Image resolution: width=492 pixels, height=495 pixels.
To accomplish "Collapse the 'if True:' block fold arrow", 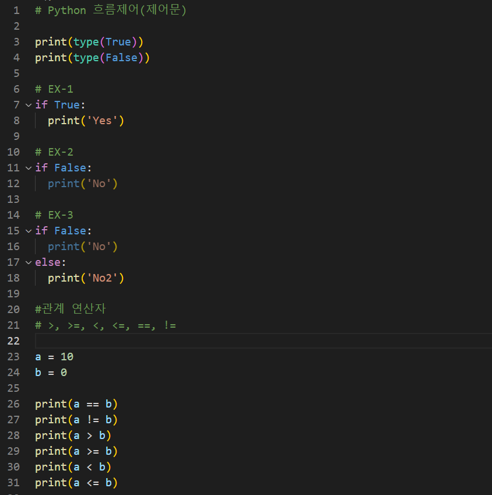I will (x=29, y=105).
